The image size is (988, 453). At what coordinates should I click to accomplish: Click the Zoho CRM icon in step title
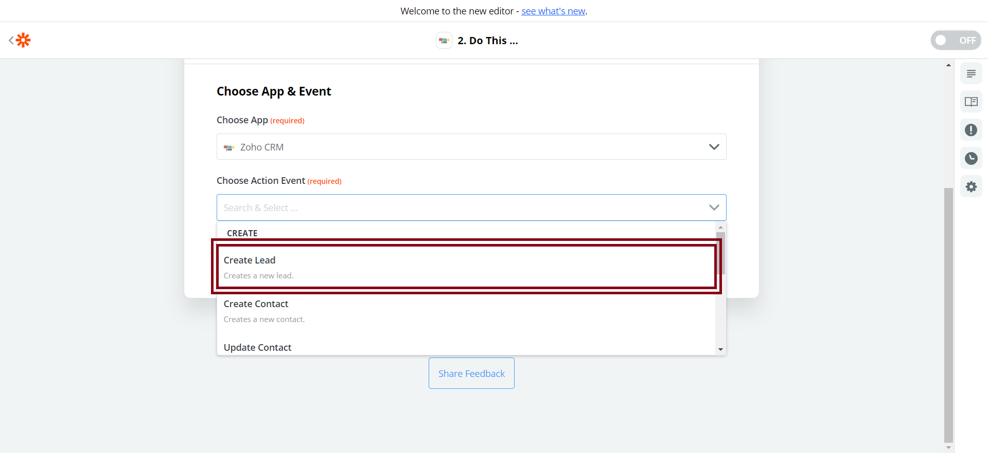tap(444, 41)
